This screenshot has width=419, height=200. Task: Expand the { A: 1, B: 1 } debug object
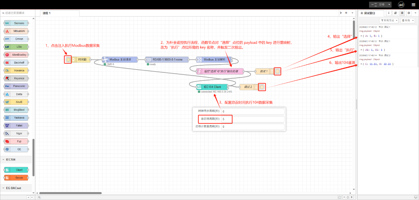click(361, 36)
